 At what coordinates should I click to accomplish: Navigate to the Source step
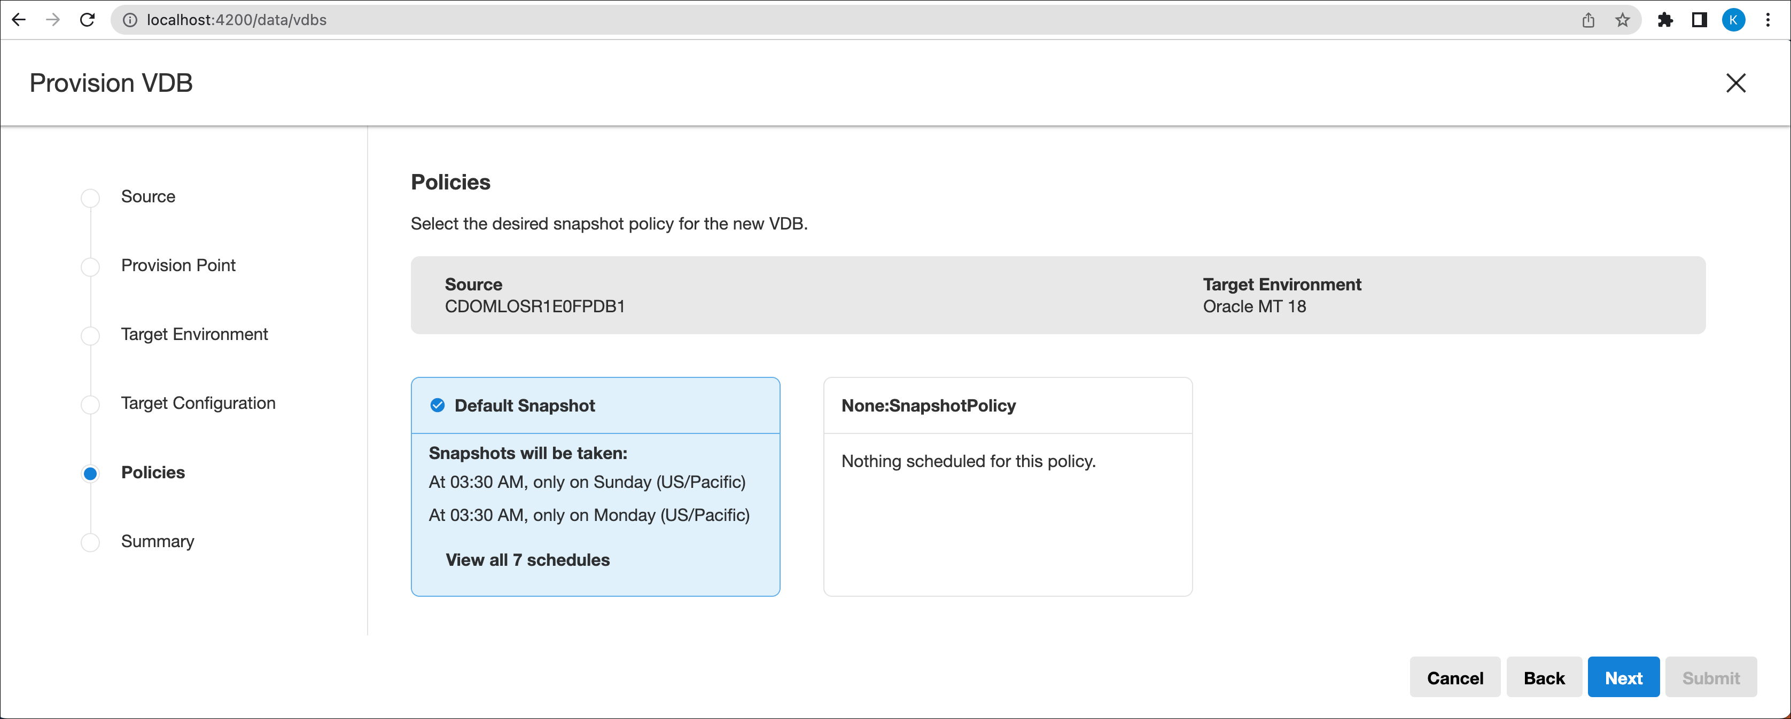148,196
